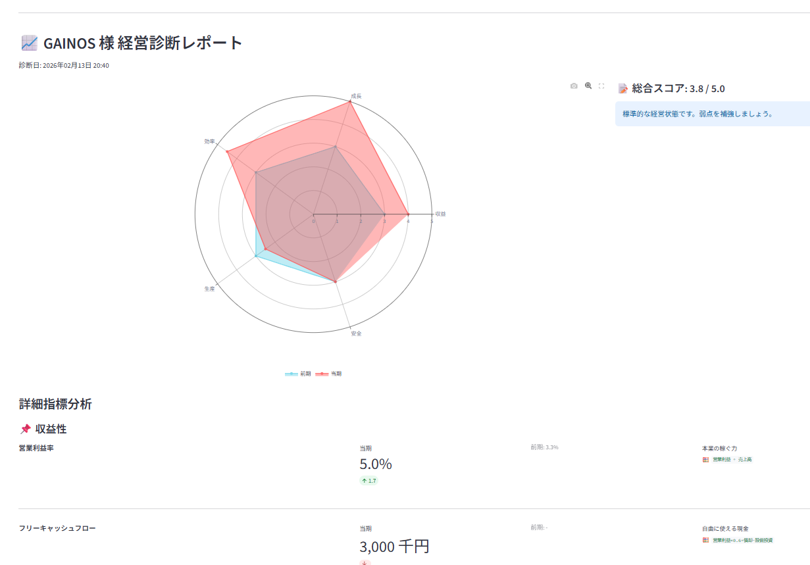810x565 pixels.
Task: Click the 収益 axis label on the chart
Action: pos(440,214)
